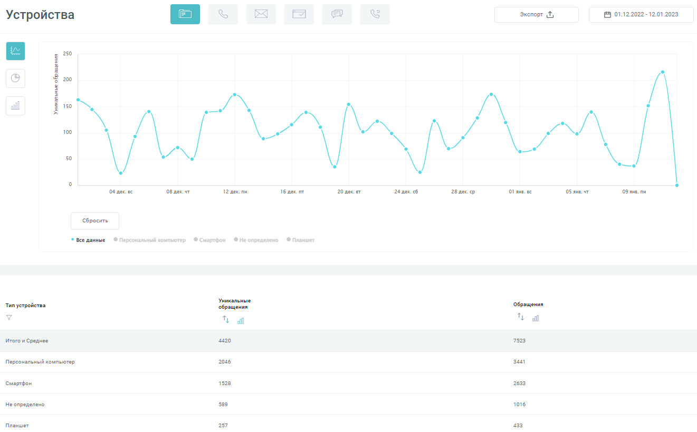Select the envelope email channel icon
Screen dimensions: 697x432
coord(261,14)
